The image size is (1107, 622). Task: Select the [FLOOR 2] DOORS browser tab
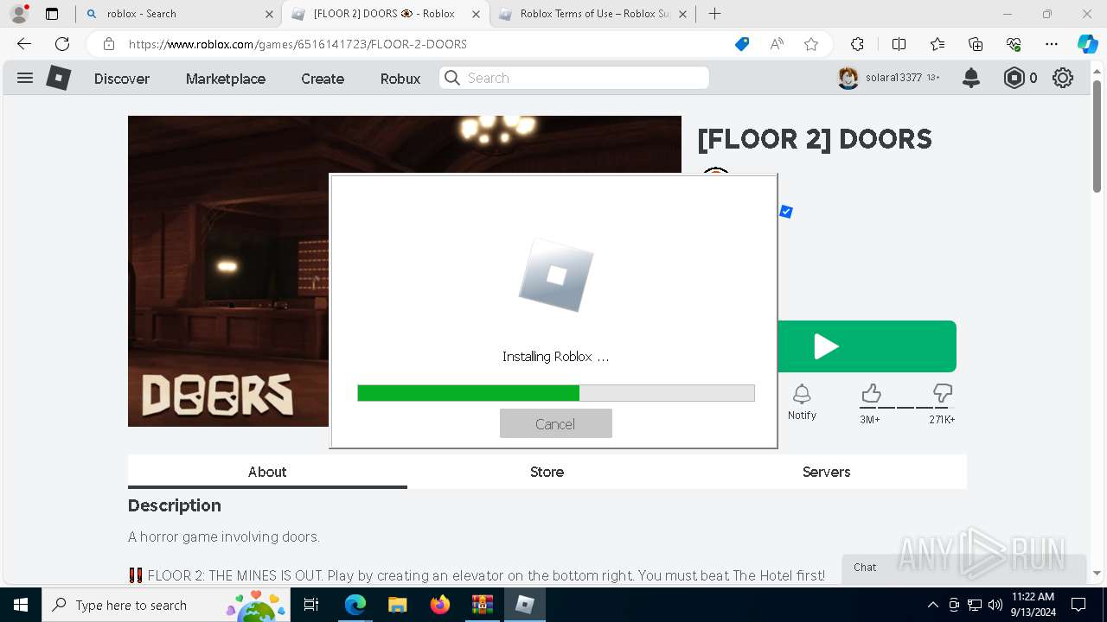pyautogui.click(x=386, y=14)
